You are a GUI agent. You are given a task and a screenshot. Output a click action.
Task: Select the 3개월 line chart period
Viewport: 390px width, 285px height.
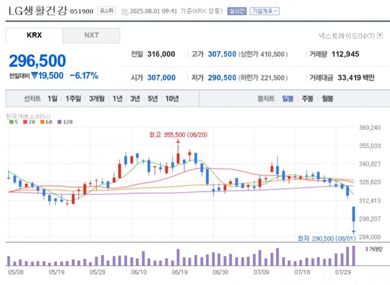[x=96, y=99]
